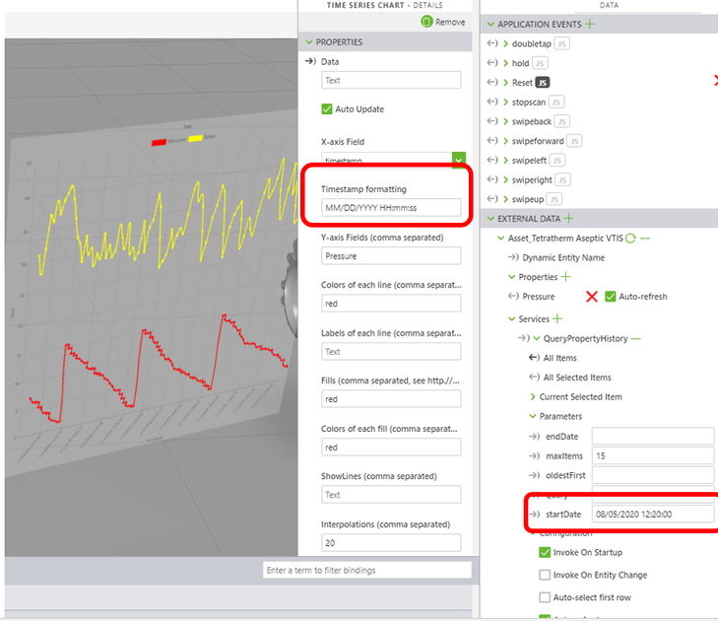Remove Asset_Tetratherm Aseptic VTIS with minus icon
The image size is (718, 621).
645,239
